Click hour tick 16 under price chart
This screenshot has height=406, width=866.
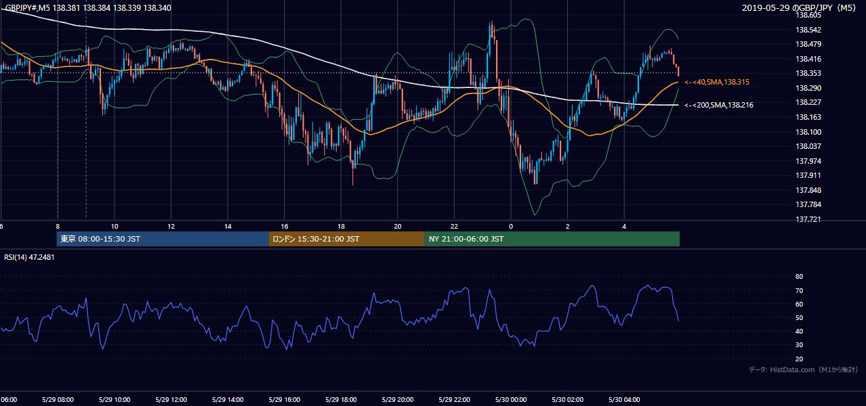[x=285, y=226]
